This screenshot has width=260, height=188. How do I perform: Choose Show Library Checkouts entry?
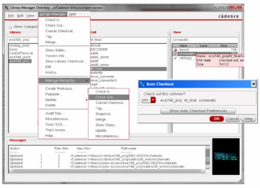(65, 61)
